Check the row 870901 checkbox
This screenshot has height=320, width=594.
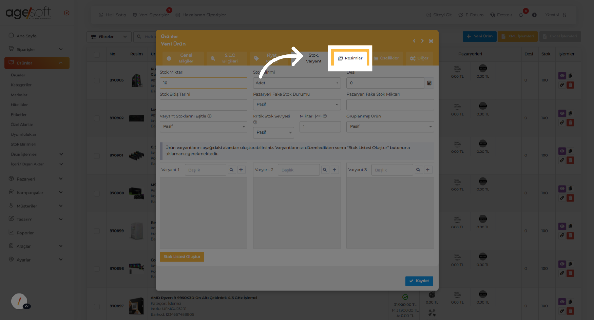[x=97, y=156]
